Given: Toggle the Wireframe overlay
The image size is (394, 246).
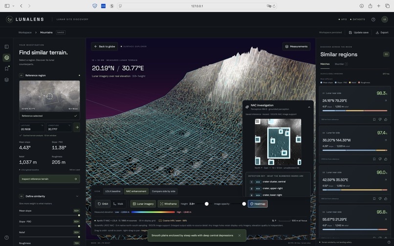Looking at the screenshot, I should coord(168,204).
